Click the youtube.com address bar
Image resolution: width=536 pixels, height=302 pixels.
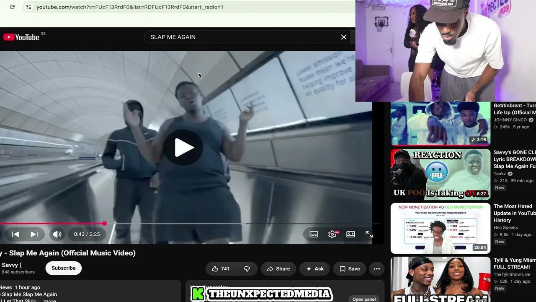[x=130, y=7]
